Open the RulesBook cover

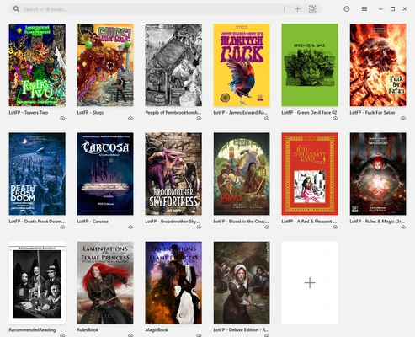tap(105, 282)
